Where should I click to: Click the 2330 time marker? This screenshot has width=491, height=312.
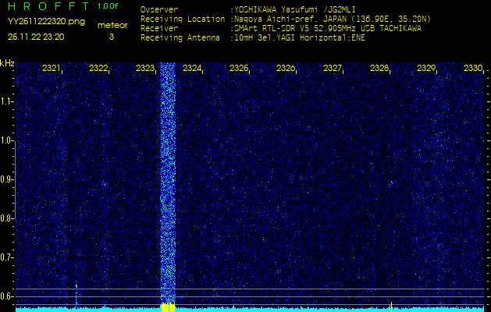[x=472, y=69]
